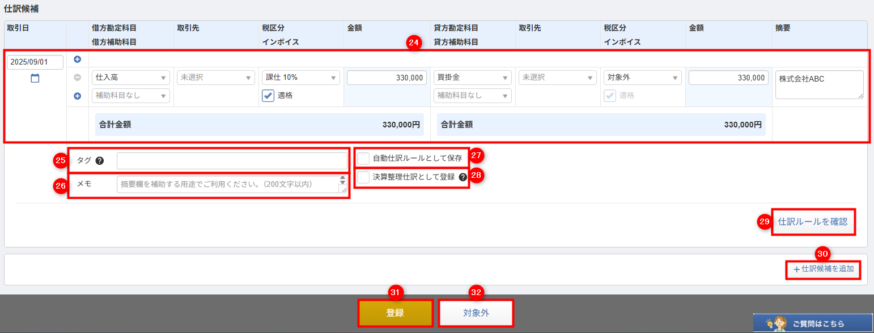Open the 仕訳ルールを確認 link
Image resolution: width=874 pixels, height=333 pixels.
pyautogui.click(x=812, y=221)
